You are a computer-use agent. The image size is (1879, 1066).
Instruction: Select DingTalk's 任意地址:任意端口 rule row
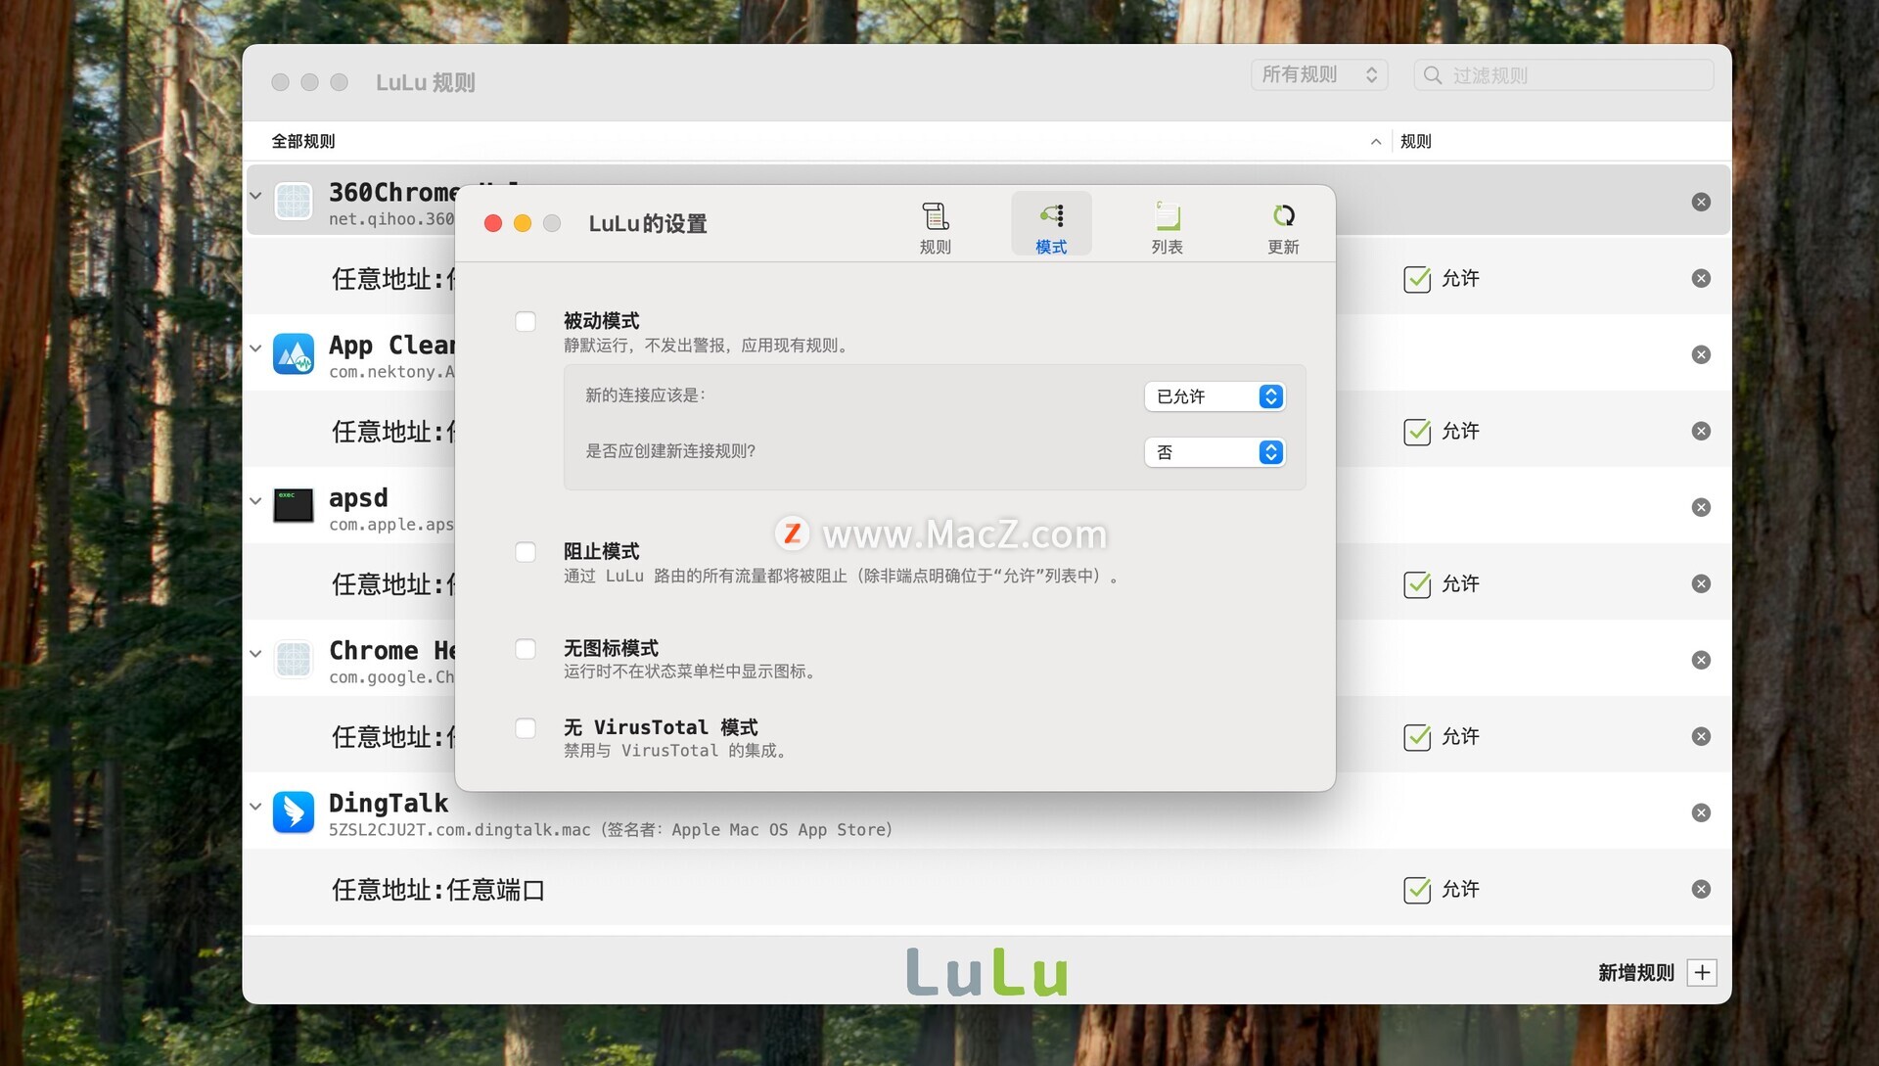pyautogui.click(x=986, y=889)
